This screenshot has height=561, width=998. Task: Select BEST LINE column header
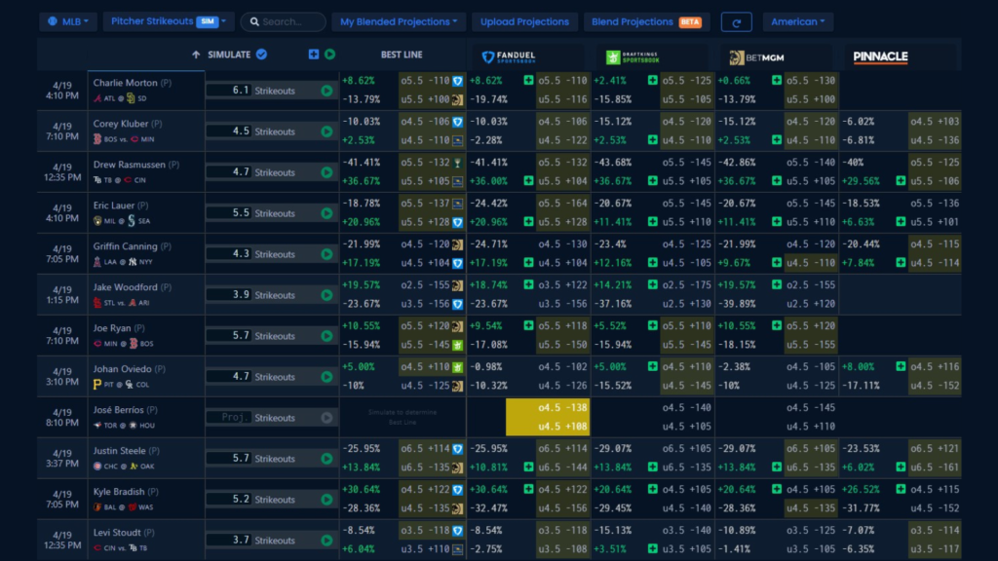click(402, 55)
